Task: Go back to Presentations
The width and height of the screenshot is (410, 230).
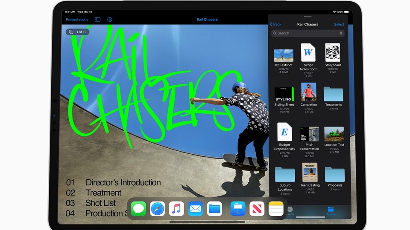Action: point(77,20)
